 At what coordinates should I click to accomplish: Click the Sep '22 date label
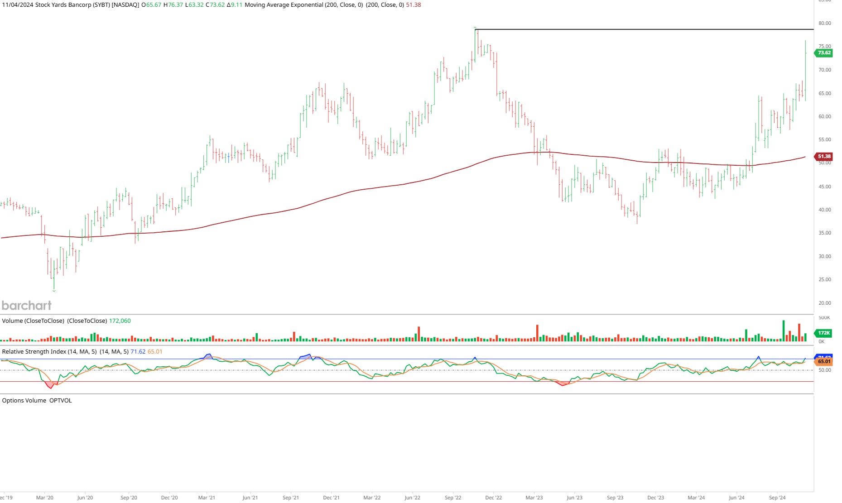tap(453, 498)
